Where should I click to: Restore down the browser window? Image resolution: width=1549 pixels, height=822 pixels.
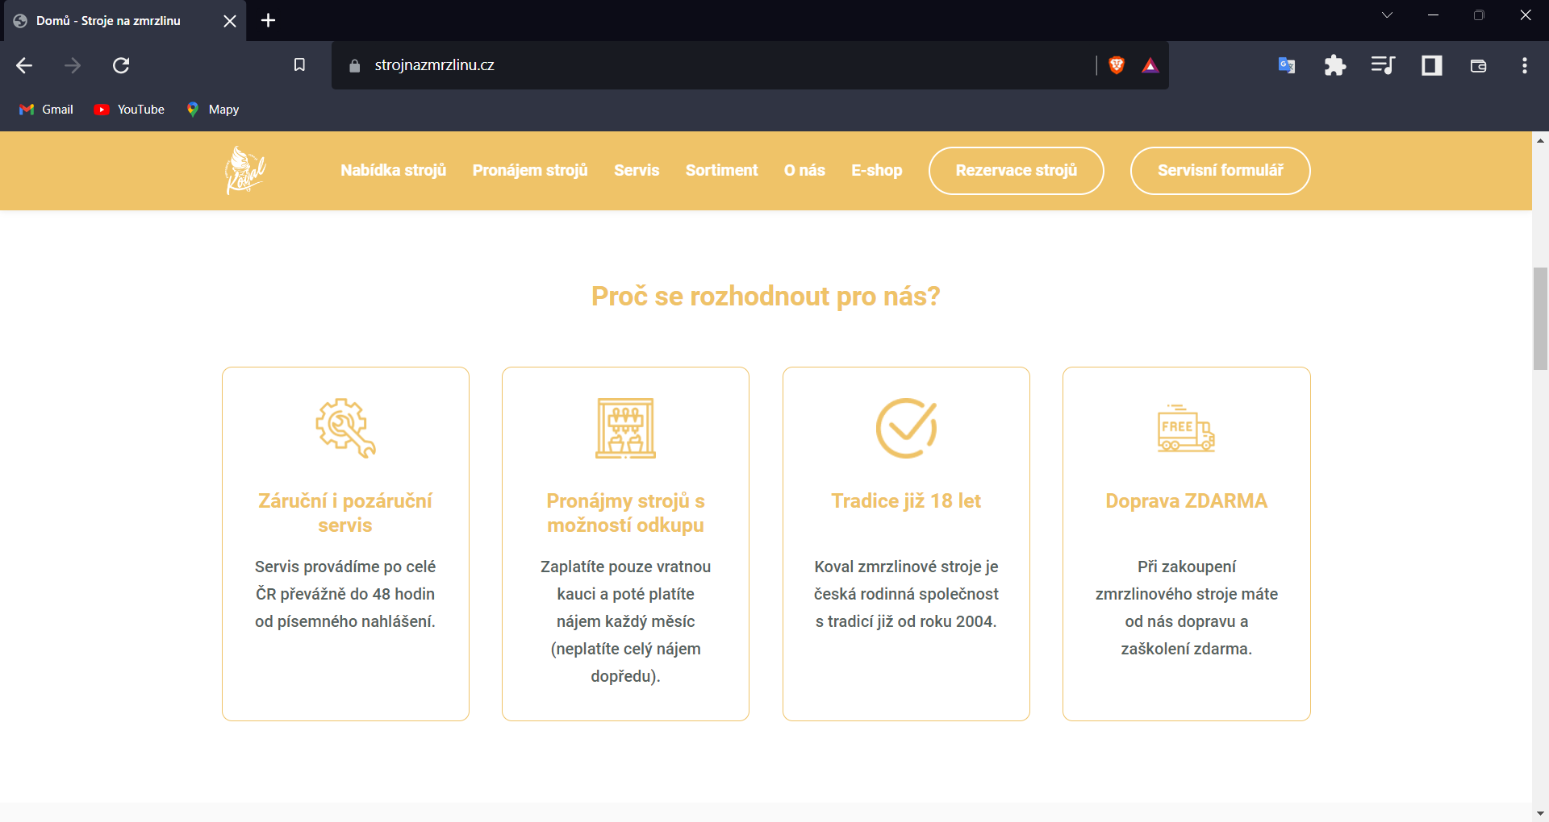(x=1479, y=15)
